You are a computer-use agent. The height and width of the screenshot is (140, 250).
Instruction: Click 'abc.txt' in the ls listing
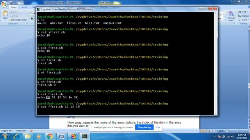point(56,23)
